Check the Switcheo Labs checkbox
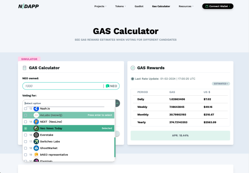The image size is (249, 173). tap(26, 141)
